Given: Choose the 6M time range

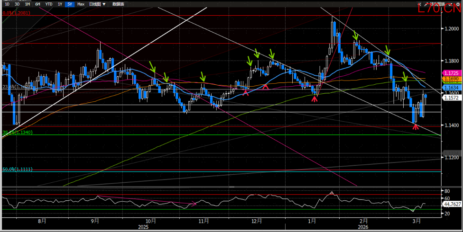Looking at the screenshot, I should (x=37, y=4).
